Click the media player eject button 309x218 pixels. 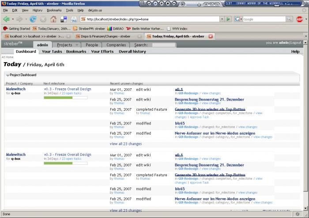click(x=206, y=4)
